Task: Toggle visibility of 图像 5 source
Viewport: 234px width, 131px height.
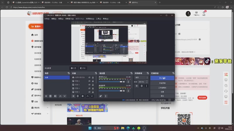Action: coord(90,85)
